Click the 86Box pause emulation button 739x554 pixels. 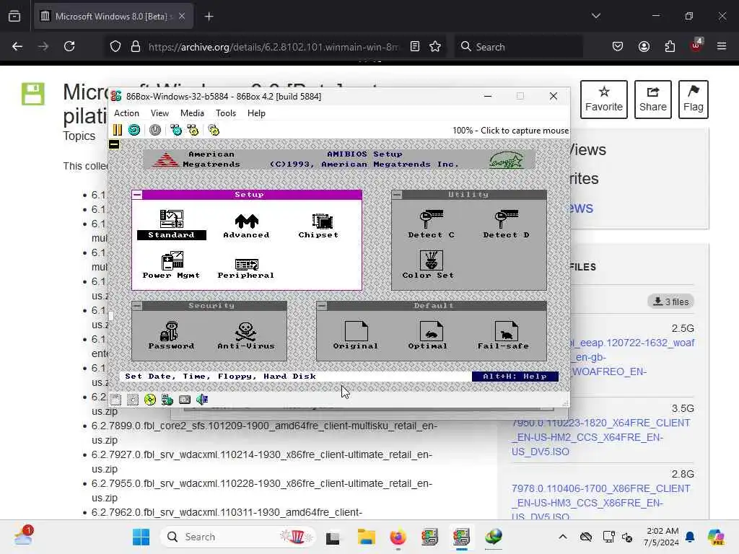click(x=118, y=130)
